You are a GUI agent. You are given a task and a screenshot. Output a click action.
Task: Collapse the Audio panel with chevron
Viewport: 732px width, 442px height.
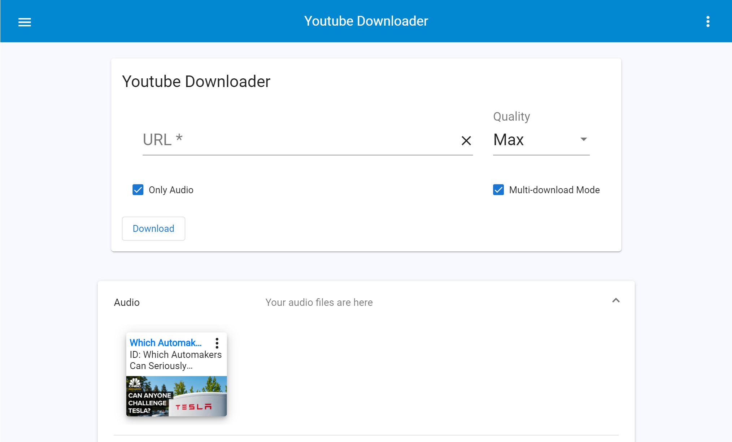(x=616, y=300)
